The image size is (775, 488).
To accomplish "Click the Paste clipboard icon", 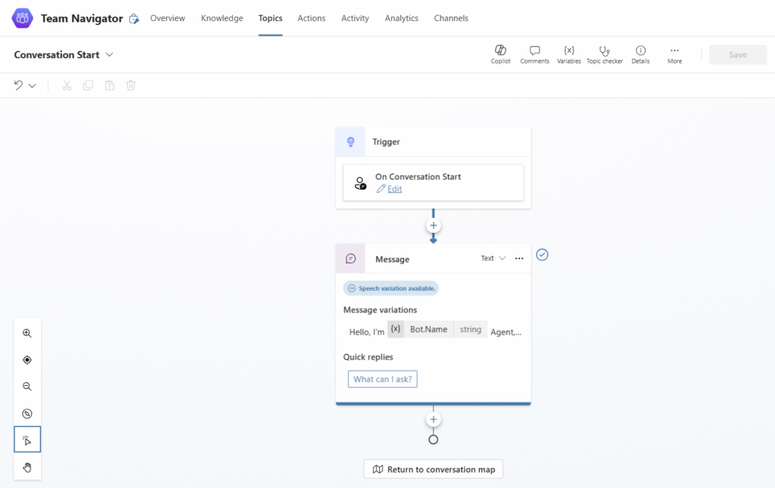I will point(110,85).
